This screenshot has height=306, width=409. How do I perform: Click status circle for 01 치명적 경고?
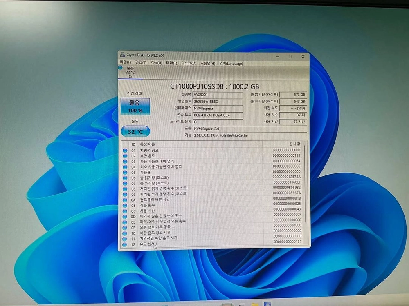(125, 151)
